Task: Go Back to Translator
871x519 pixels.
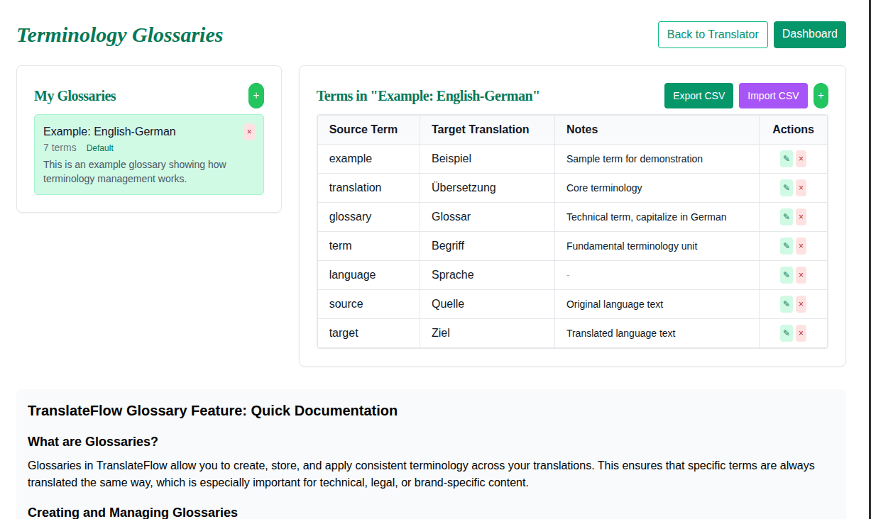Action: tap(713, 35)
